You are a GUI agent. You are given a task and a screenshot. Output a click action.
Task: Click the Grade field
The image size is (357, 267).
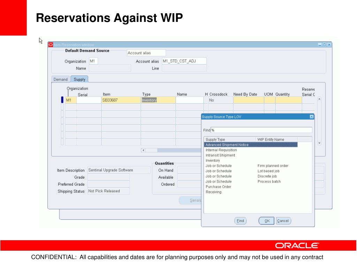108,177
